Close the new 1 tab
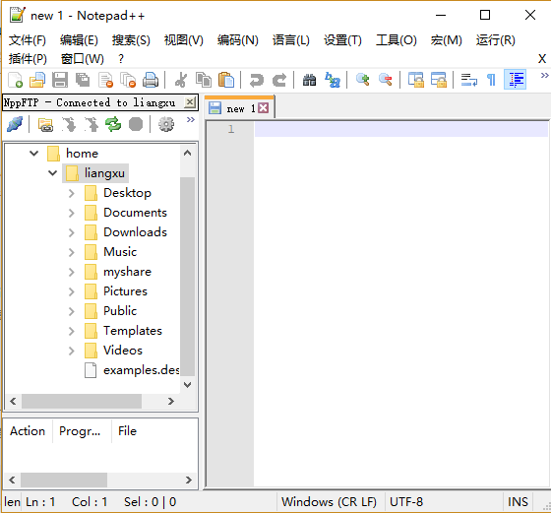This screenshot has height=513, width=551. coord(264,107)
